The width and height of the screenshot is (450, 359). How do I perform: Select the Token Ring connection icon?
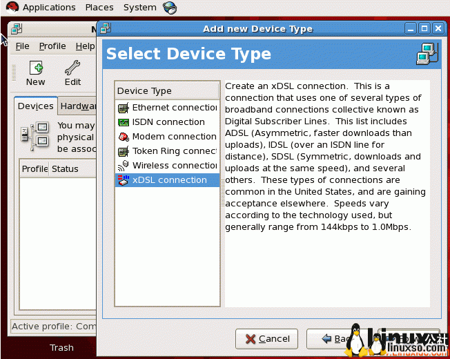124,151
